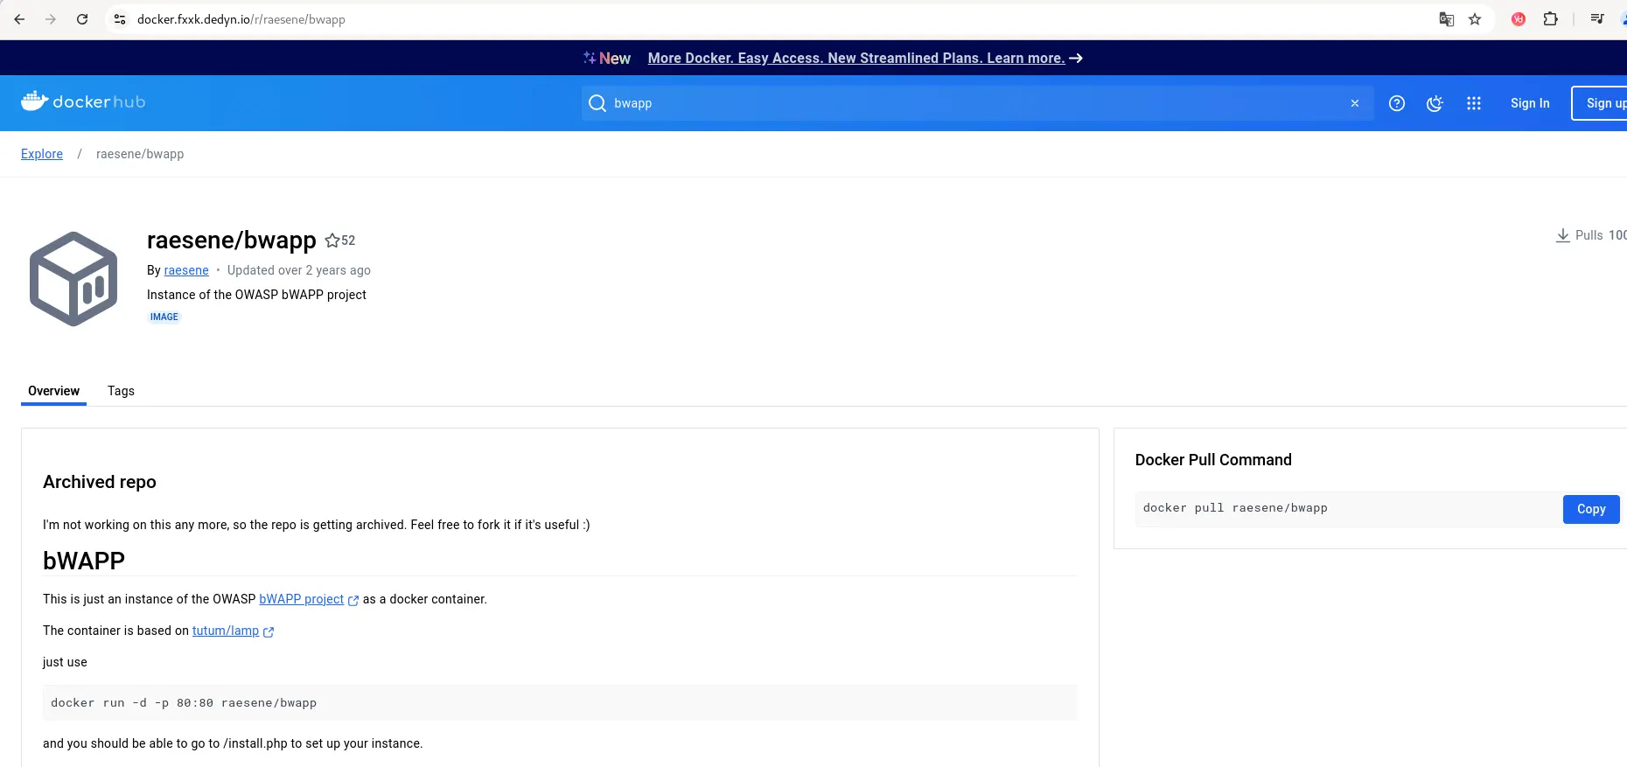Click the Updated over 2 years ago text
This screenshot has height=767, width=1627.
299,270
